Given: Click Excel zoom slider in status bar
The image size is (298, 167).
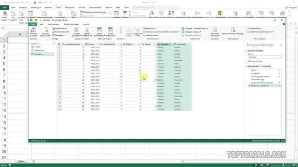Looking at the screenshot, I should click(283, 165).
